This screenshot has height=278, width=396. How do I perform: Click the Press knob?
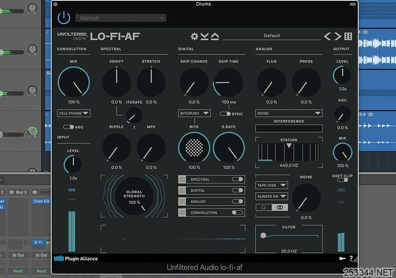(x=306, y=82)
